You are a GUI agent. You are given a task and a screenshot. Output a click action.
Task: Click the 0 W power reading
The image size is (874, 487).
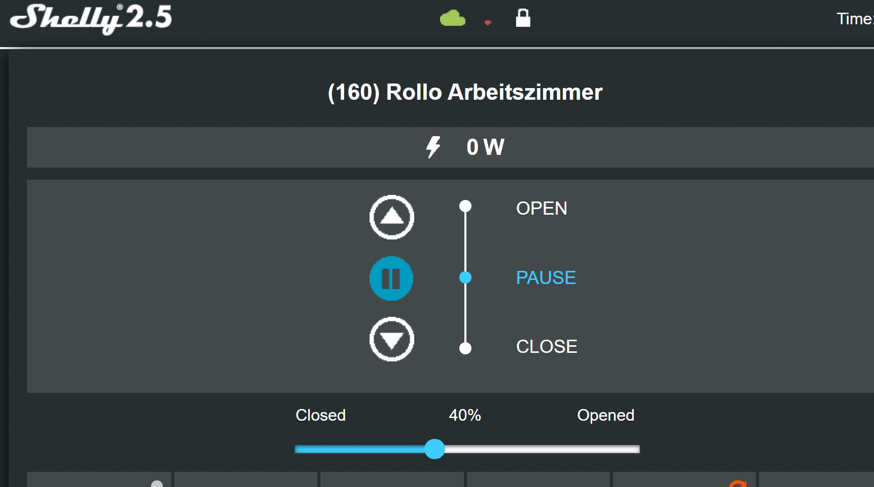pos(485,147)
